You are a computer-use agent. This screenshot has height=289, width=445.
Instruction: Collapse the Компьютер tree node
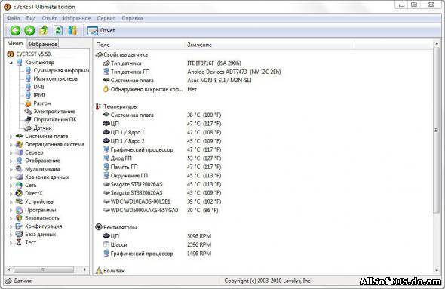tap(11, 63)
